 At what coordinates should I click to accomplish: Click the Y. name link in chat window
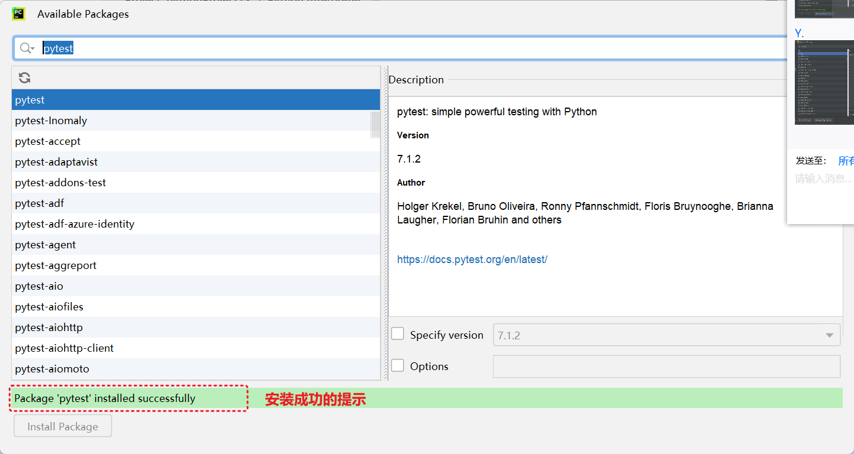click(x=799, y=33)
